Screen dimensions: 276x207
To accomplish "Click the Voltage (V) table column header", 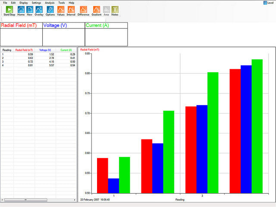I will (x=45, y=50).
